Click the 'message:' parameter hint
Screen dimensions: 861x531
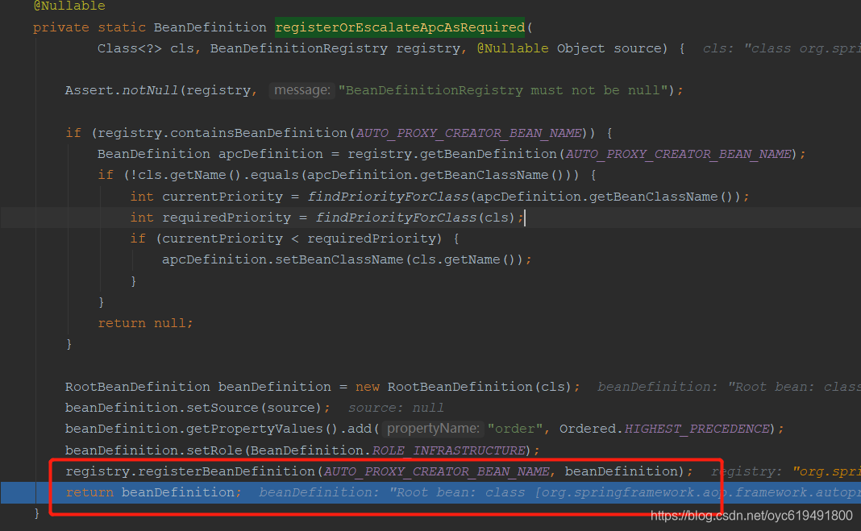click(x=302, y=90)
